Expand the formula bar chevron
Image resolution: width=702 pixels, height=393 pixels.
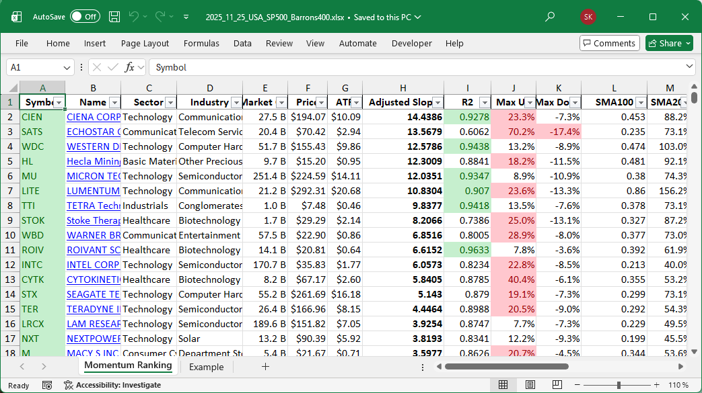pos(689,67)
